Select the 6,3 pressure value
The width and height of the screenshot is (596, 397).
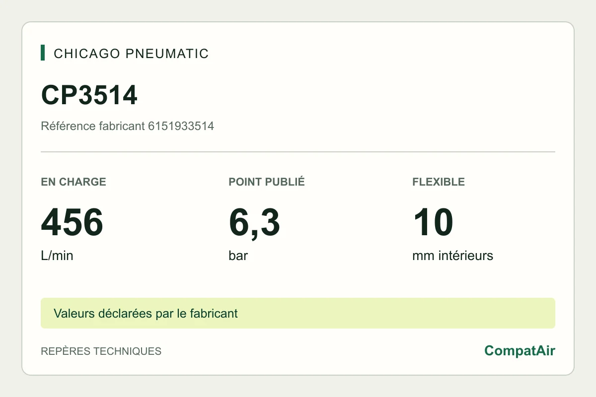tap(254, 223)
